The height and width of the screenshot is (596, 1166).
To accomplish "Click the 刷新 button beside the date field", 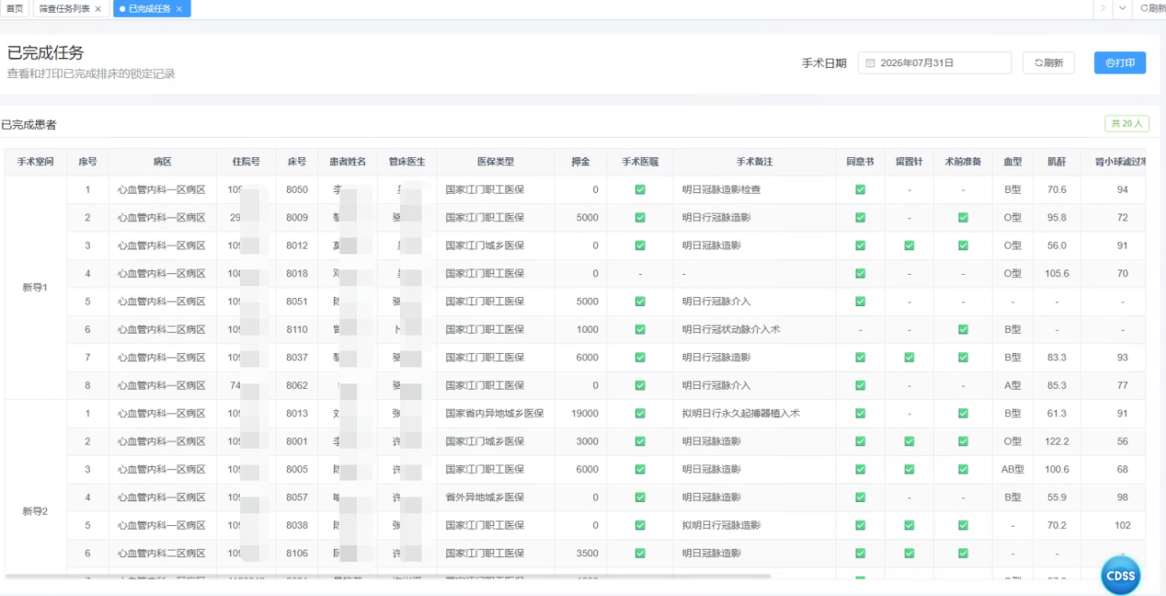I will point(1048,63).
